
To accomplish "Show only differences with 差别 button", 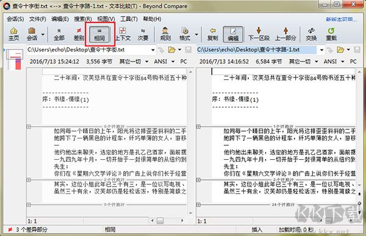I will point(79,34).
